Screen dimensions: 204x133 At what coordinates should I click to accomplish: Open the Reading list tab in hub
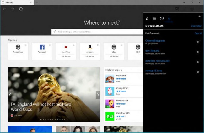[154, 18]
